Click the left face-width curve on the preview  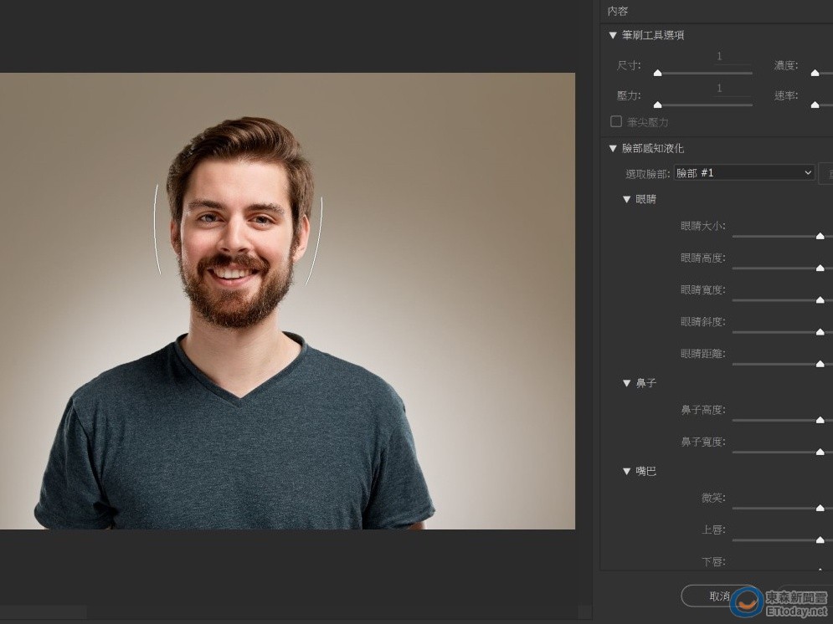[156, 230]
